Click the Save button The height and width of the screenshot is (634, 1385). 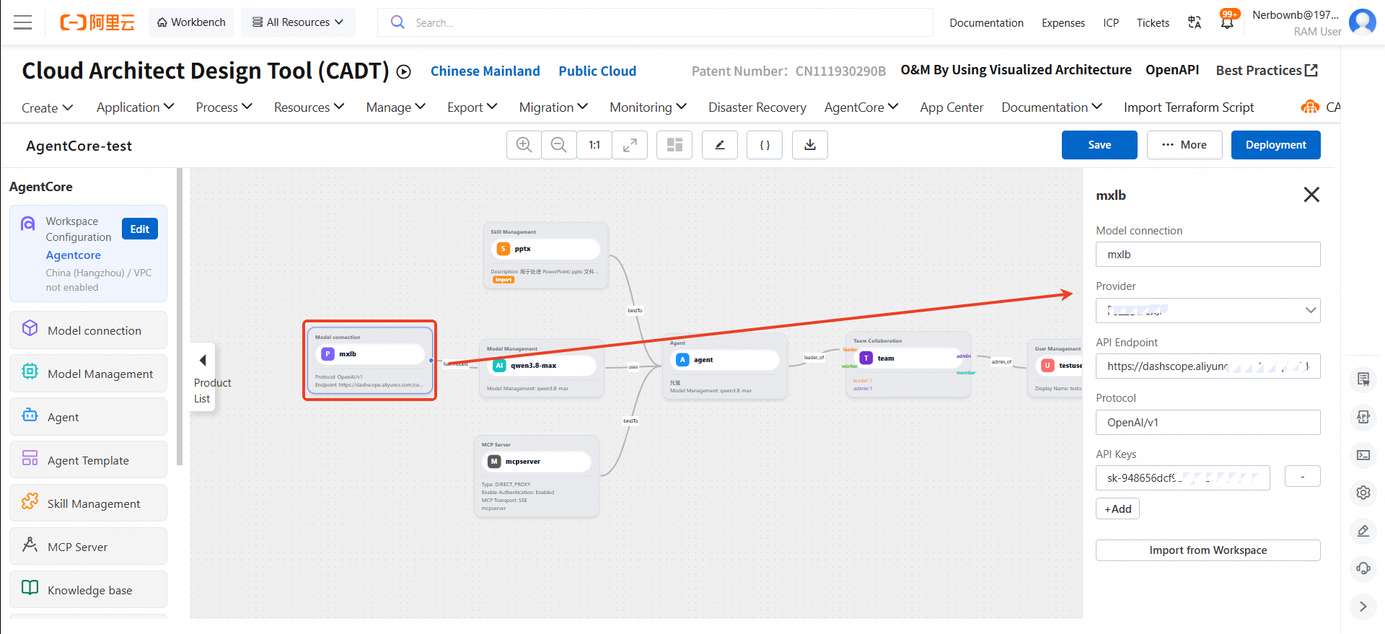click(1099, 145)
